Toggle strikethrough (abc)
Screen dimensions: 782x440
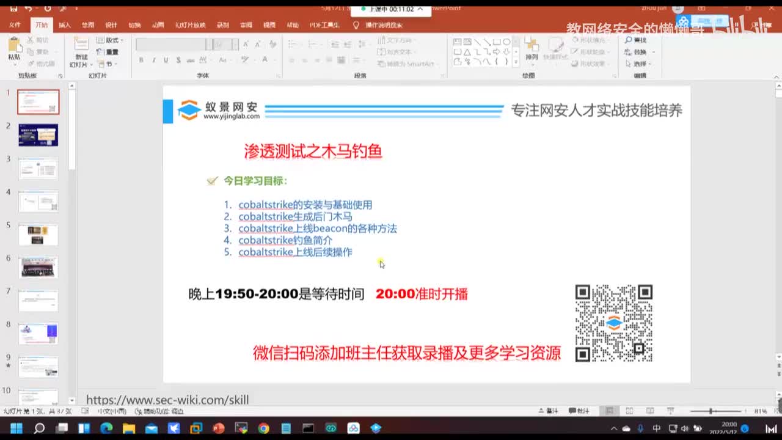tap(191, 60)
